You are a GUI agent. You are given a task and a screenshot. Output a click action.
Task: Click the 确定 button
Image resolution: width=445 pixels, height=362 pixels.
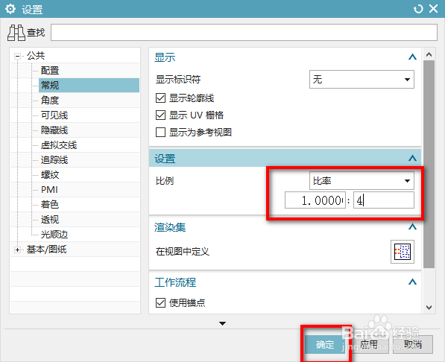click(x=325, y=344)
